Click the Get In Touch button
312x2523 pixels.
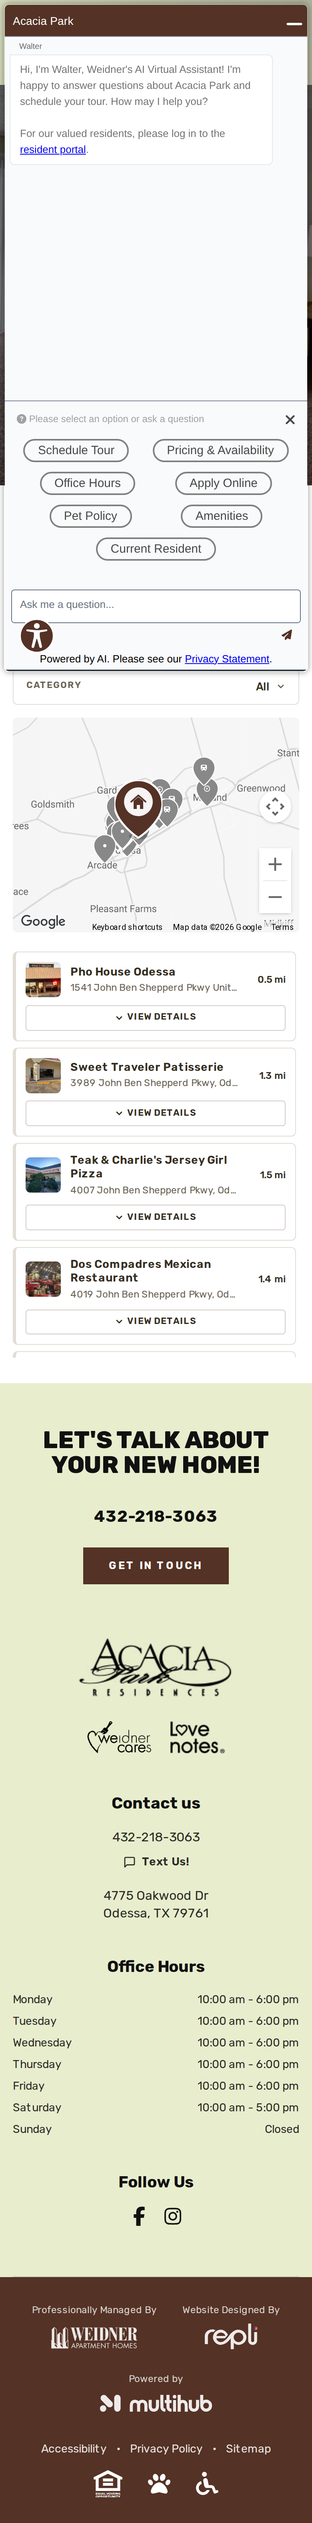pos(156,1565)
